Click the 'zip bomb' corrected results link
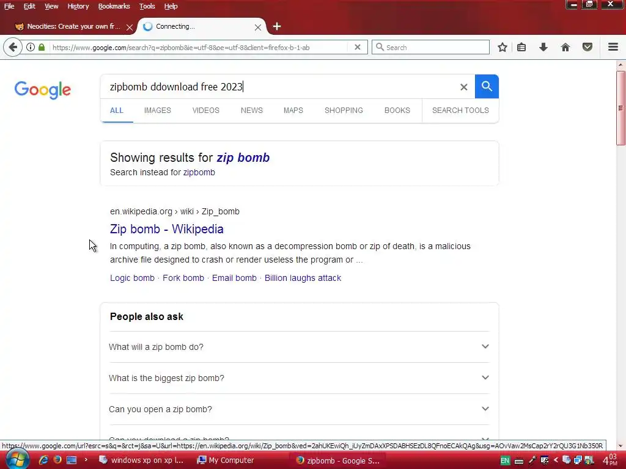626x469 pixels. 243,158
